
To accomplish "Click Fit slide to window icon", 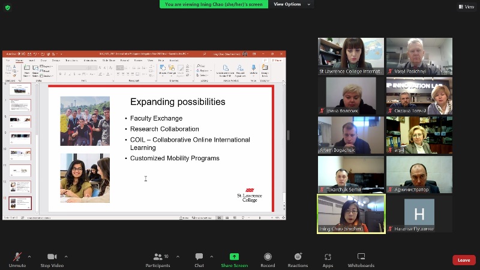I will pyautogui.click(x=283, y=218).
